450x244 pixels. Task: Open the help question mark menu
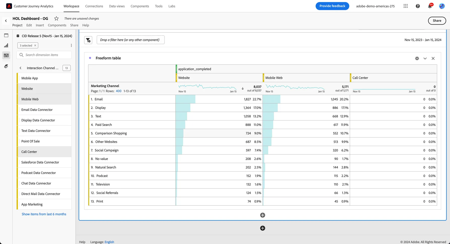[x=418, y=6]
